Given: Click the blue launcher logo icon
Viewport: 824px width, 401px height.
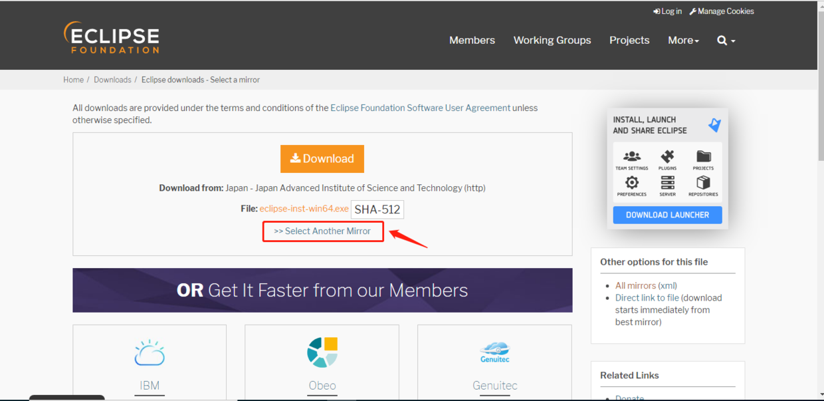Looking at the screenshot, I should [714, 125].
